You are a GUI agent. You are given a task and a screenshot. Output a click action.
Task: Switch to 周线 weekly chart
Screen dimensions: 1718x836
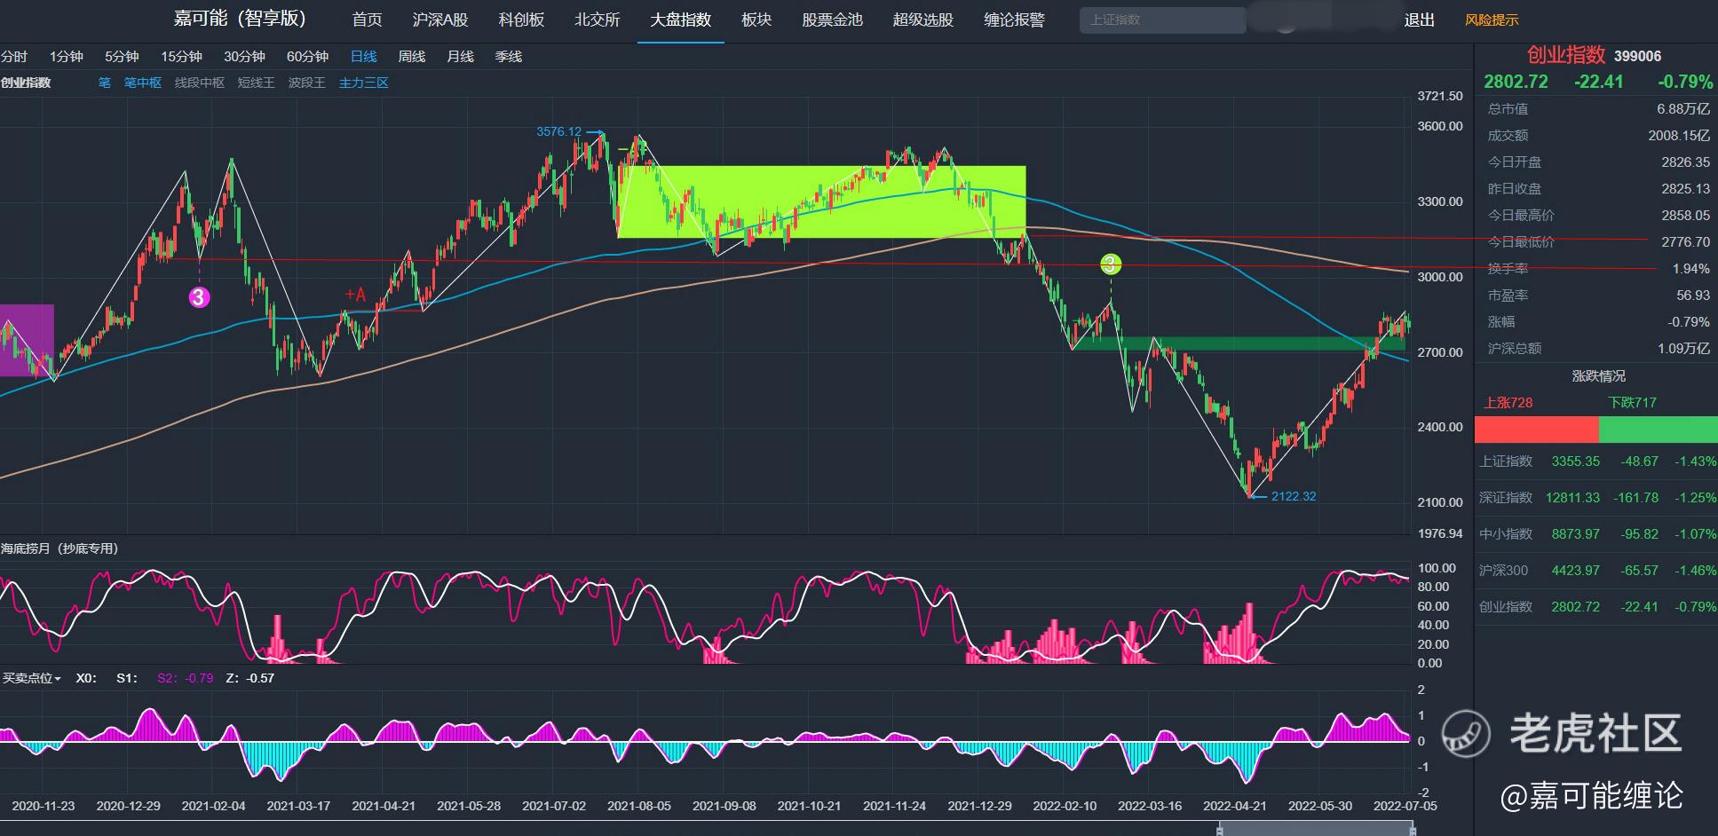(411, 56)
